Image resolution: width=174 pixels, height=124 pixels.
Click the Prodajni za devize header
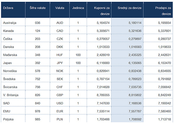163,11
